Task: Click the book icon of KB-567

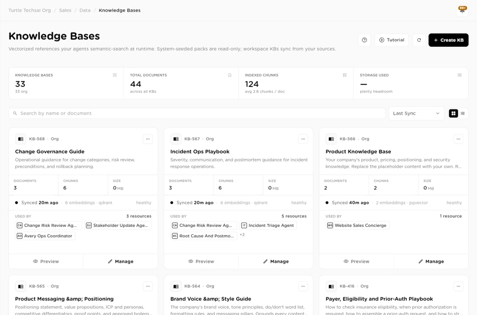Action: tap(176, 139)
